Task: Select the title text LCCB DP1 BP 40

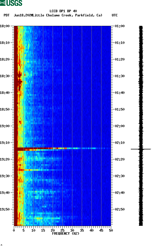Action: 63,11
